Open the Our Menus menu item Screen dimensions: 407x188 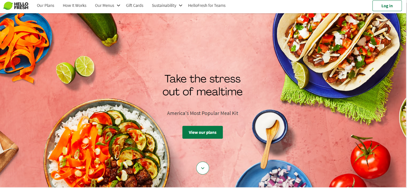105,6
